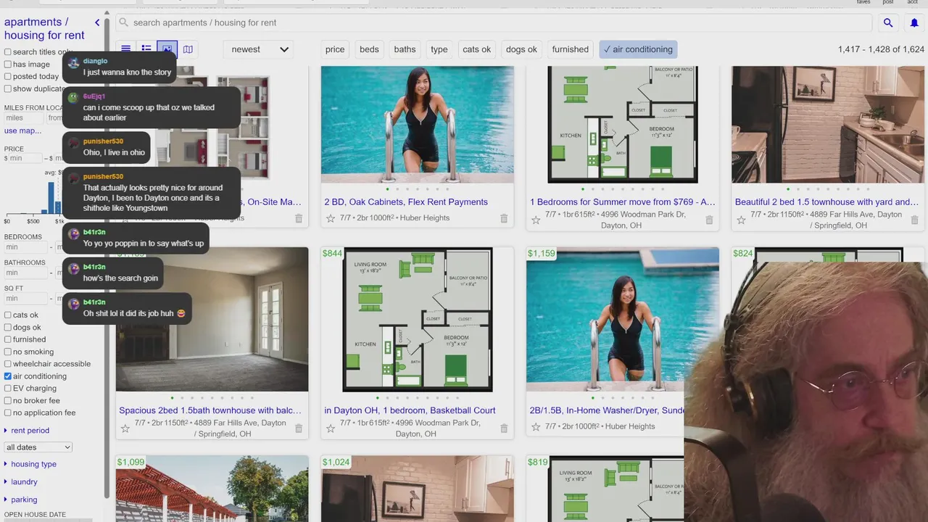Viewport: 928px width, 522px height.
Task: Toggle the posted today checkbox
Action: point(8,76)
